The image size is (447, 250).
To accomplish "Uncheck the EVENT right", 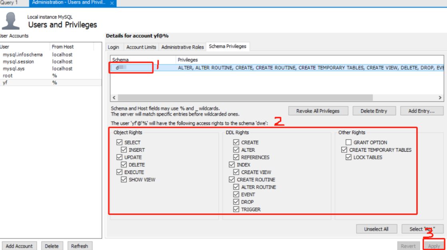I will [236, 194].
